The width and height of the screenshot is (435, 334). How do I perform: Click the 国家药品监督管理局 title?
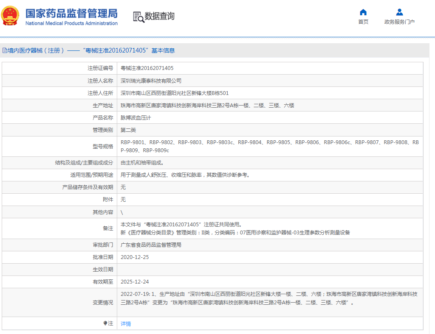pos(71,13)
